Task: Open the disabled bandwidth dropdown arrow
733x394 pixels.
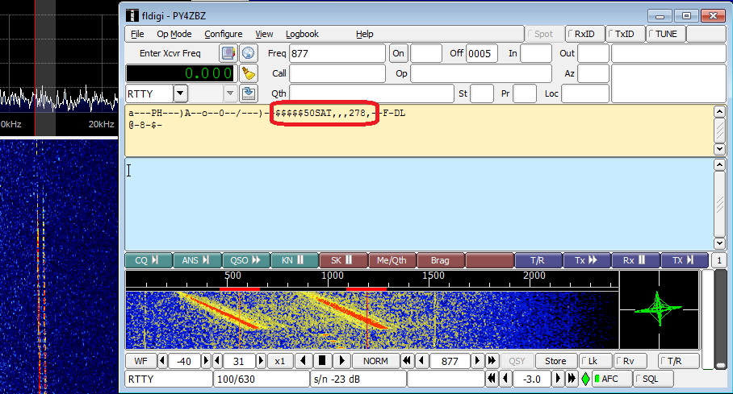Action: (x=230, y=93)
